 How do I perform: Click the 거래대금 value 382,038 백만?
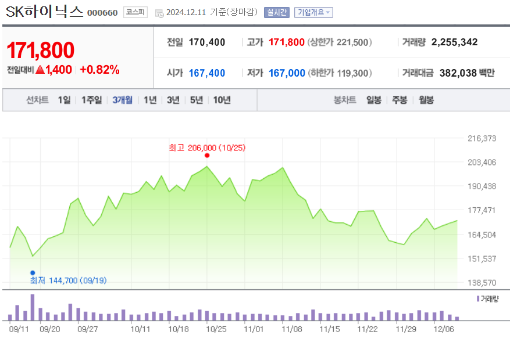(467, 73)
